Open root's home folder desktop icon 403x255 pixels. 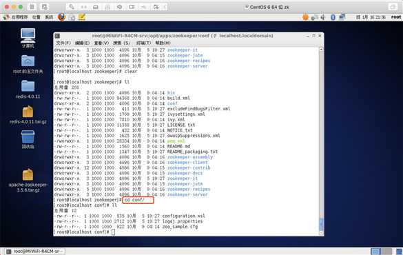[x=28, y=64]
